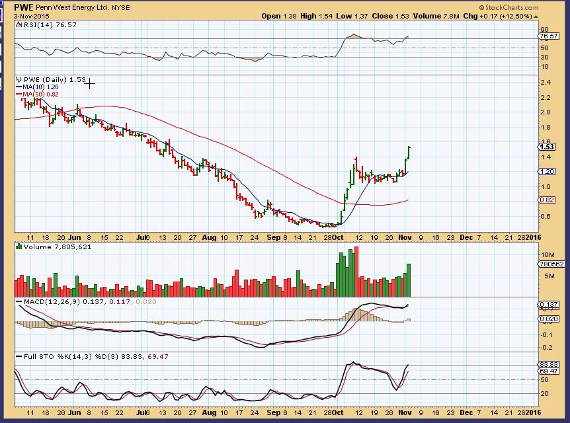Click the 20 label on stochastic axis
Screen dimensions: 570x423
pyautogui.click(x=545, y=394)
